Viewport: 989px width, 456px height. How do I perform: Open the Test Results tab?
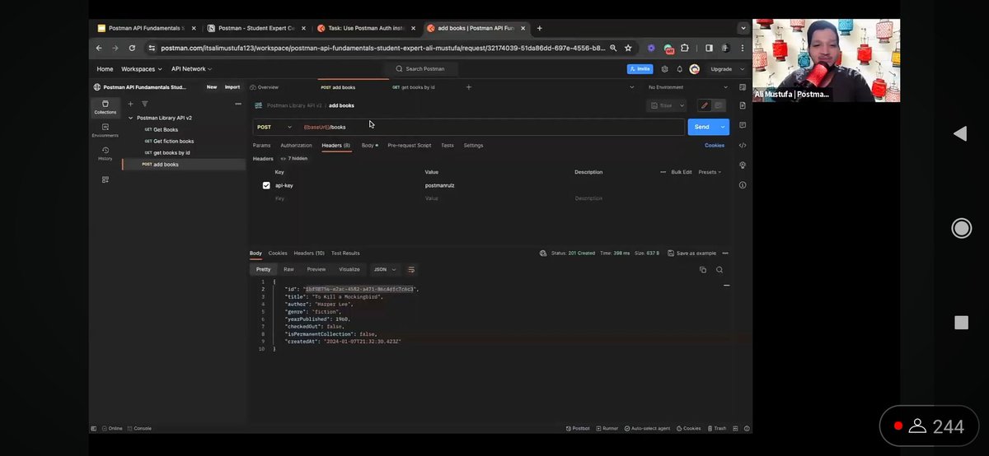345,253
